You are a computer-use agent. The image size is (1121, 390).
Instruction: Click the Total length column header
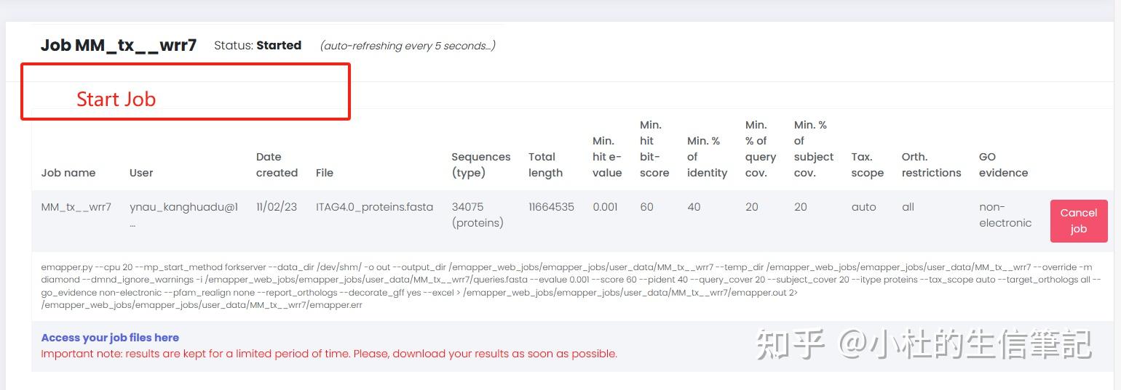545,165
